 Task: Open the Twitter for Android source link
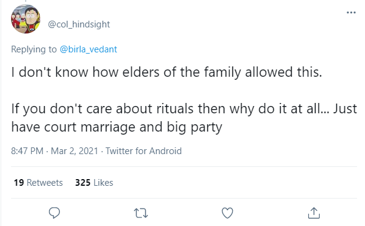pyautogui.click(x=144, y=151)
